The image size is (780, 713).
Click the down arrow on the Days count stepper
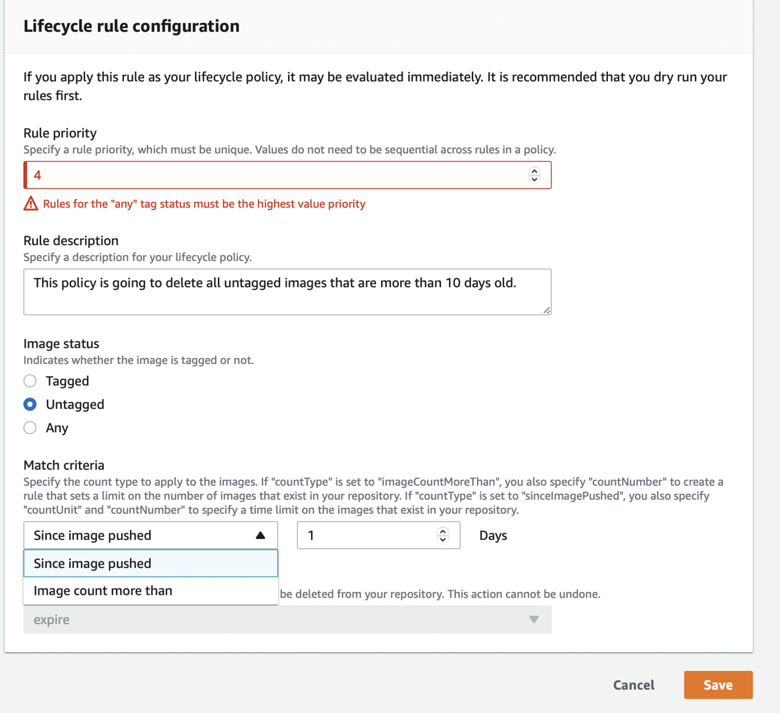(x=444, y=540)
